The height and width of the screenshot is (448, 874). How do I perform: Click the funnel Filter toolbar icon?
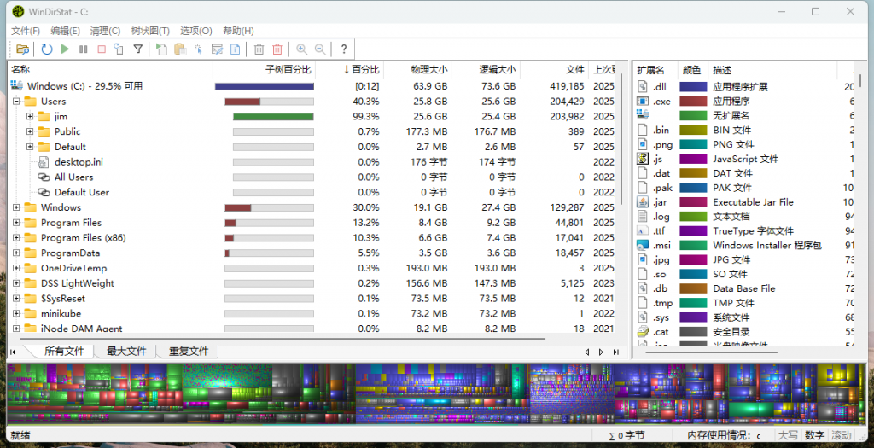[137, 49]
